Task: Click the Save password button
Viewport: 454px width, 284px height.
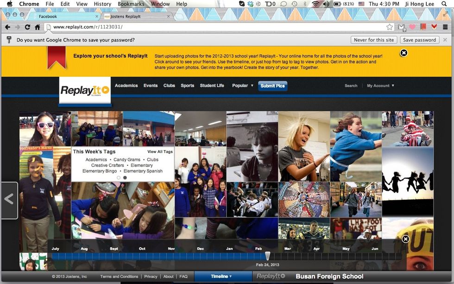Action: click(419, 40)
